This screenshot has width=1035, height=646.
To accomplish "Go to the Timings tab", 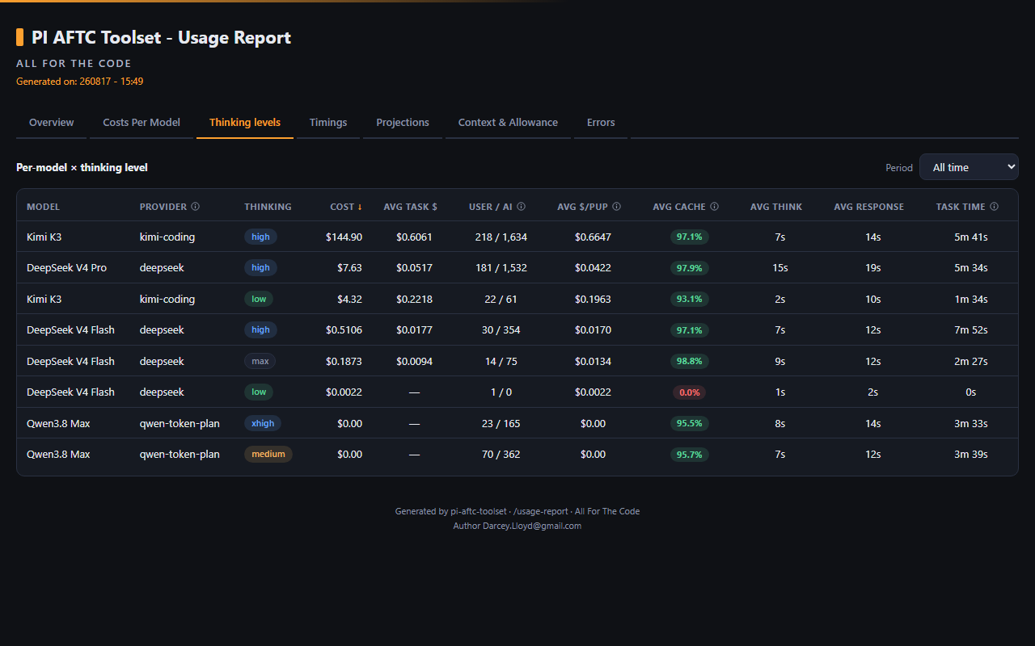I will coord(328,123).
